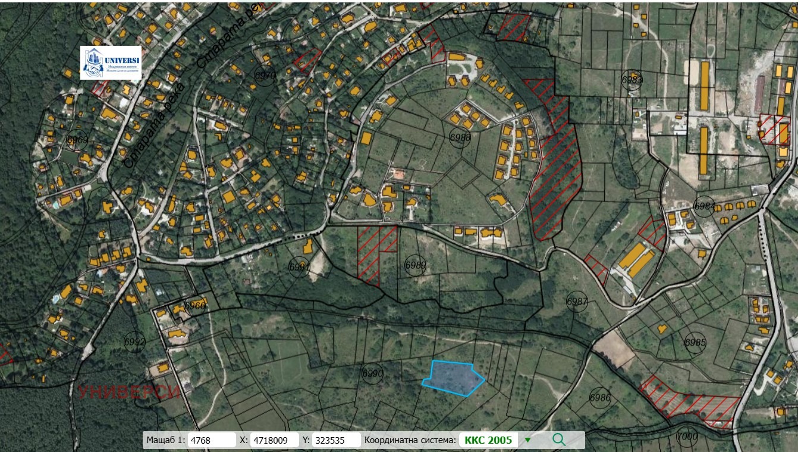Click the circled 6988 district marker
The width and height of the screenshot is (798, 452).
[460, 137]
